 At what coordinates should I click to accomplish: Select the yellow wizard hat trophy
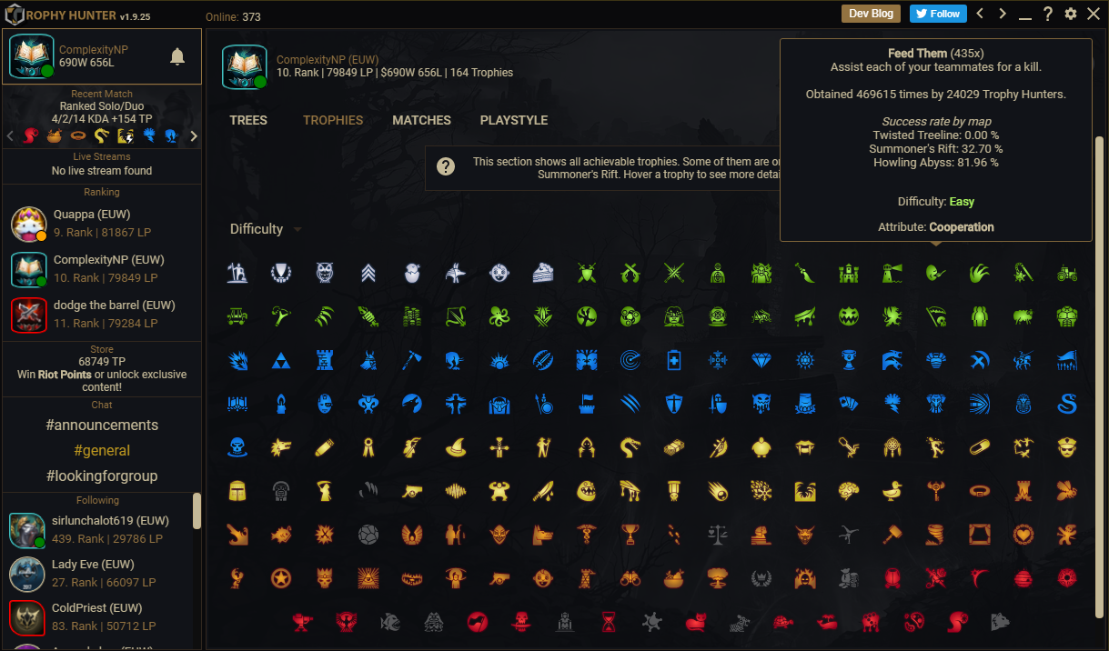tap(456, 447)
